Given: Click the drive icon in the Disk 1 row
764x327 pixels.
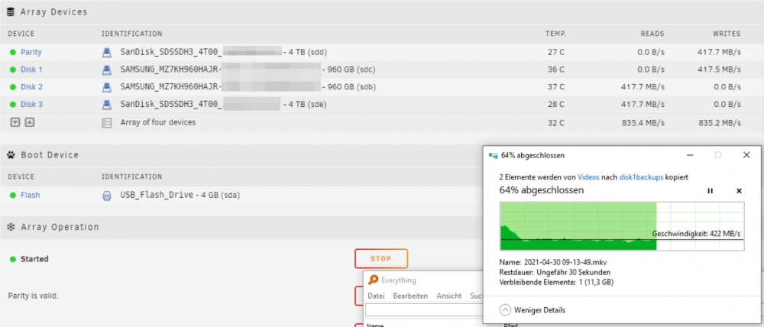Looking at the screenshot, I should click(106, 70).
